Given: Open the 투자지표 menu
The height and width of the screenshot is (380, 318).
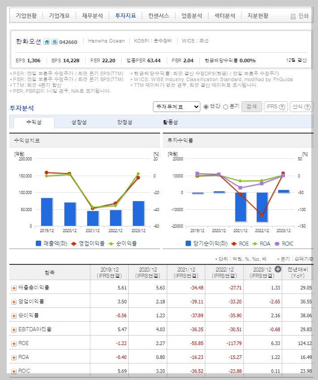Looking at the screenshot, I should point(126,16).
